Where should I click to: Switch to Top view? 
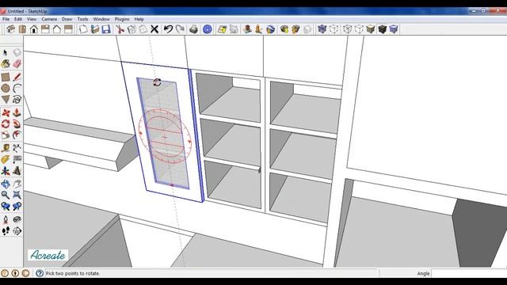coord(22,29)
